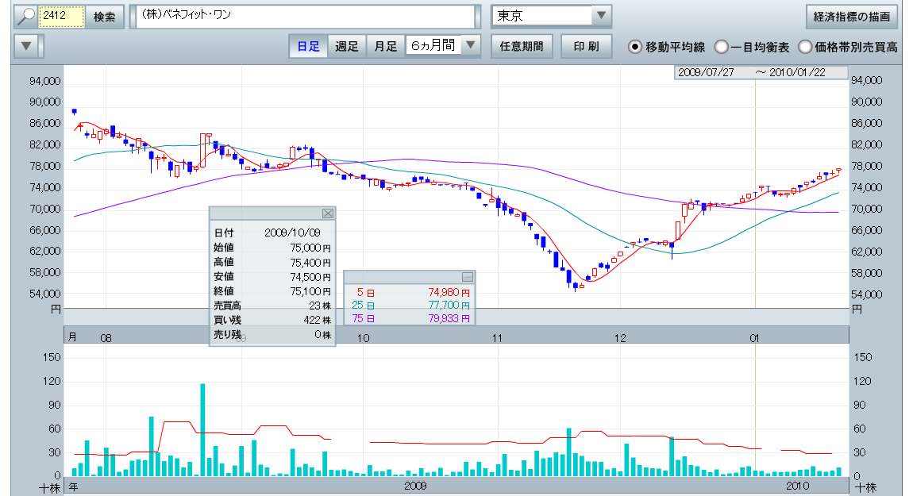Viewport: 913px width, 496px height.
Task: Click the magnifying glass search icon
Action: point(27,16)
